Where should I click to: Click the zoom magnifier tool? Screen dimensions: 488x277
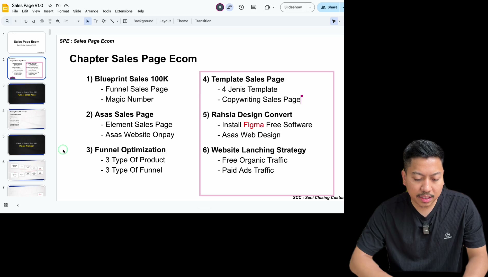[x=58, y=21]
